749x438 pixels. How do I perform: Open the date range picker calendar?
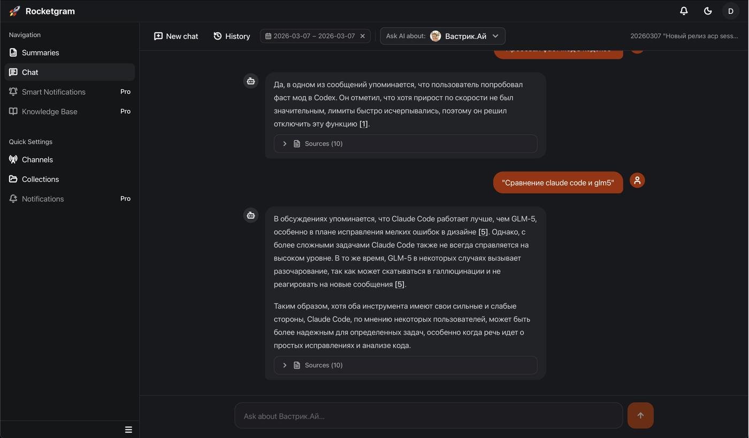point(310,36)
